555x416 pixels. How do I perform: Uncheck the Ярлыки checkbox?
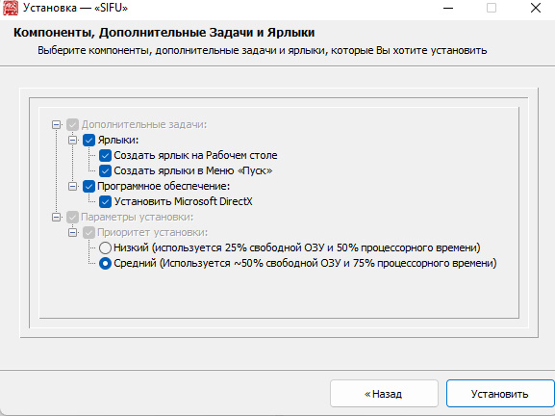[x=88, y=140]
